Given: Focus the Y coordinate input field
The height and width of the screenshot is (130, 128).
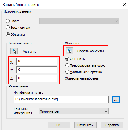Looking at the screenshot, I should (37, 70).
